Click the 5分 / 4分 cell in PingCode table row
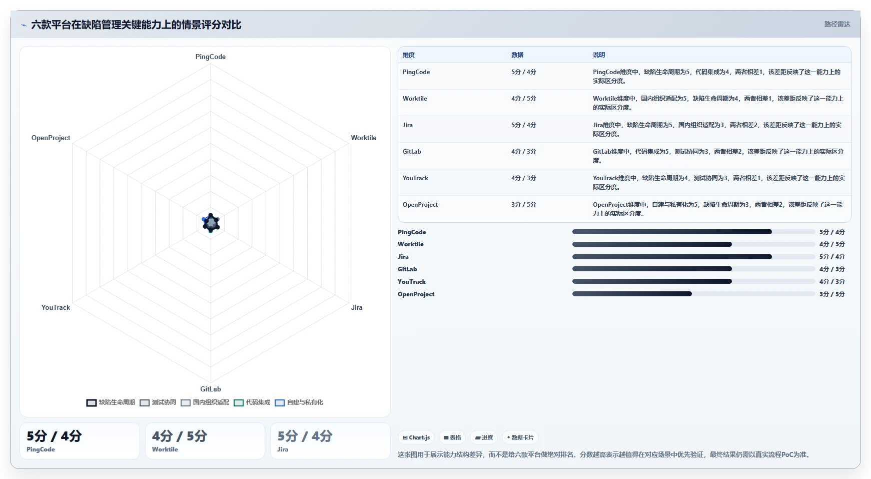Screen dimensions: 871x479 (524, 72)
